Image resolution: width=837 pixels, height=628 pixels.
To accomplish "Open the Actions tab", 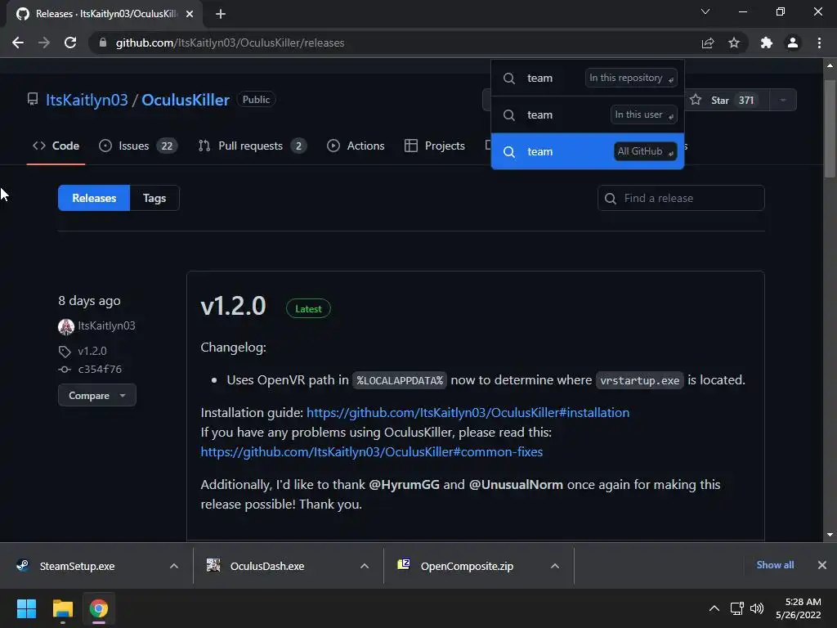I will coord(356,146).
